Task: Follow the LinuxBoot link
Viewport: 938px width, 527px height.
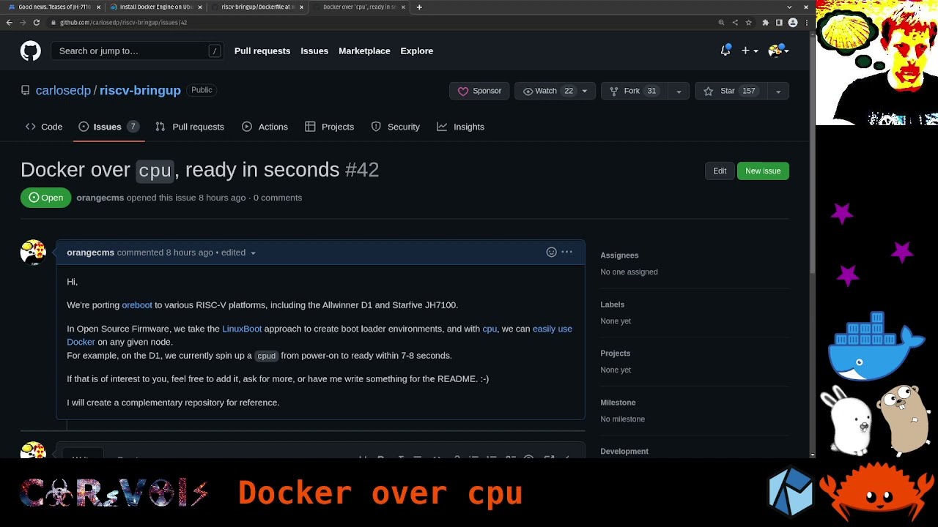Action: pyautogui.click(x=242, y=329)
